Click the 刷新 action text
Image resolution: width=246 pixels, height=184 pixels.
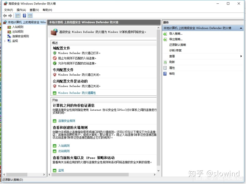click(172, 62)
